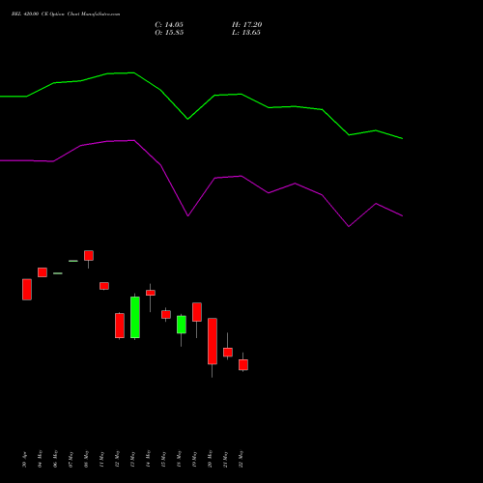
Task: Click the 22 May date label
Action: [241, 459]
